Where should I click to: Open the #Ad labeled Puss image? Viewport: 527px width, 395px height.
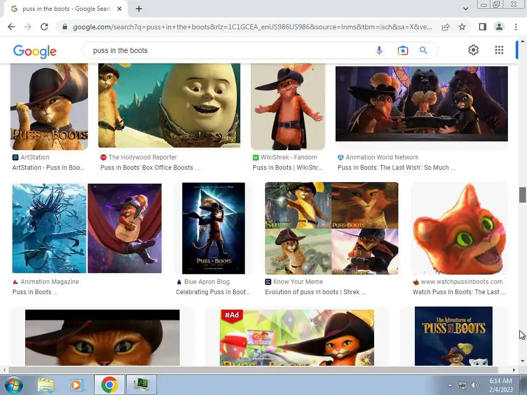point(297,337)
